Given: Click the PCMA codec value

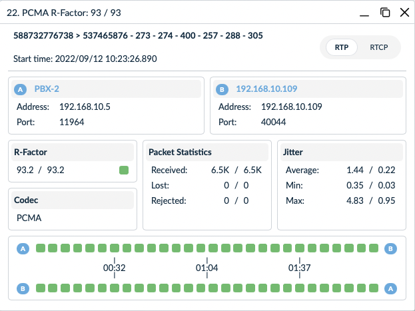Looking at the screenshot, I should click(29, 218).
